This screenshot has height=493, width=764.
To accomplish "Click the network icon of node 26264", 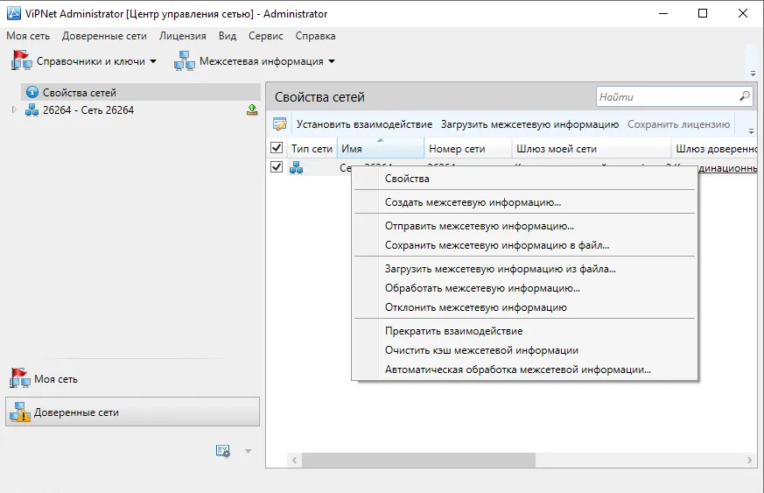I will coord(32,110).
